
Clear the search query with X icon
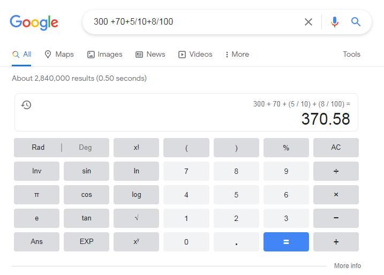tap(308, 22)
